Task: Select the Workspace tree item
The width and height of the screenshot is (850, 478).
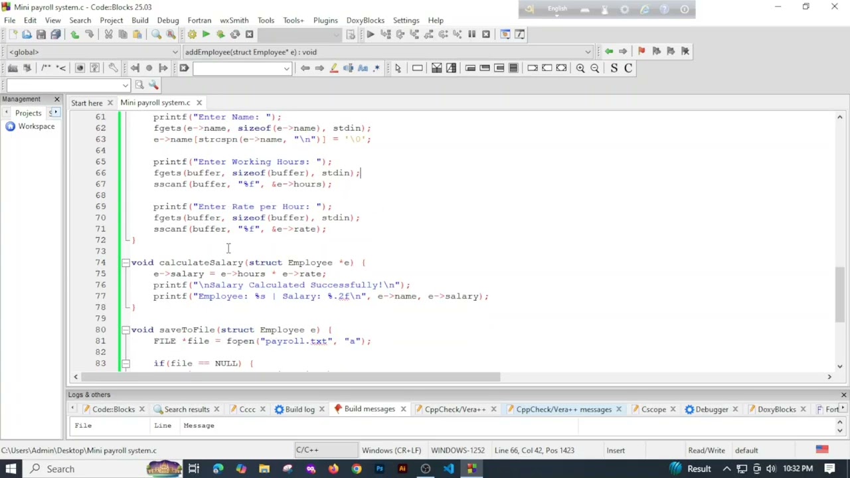Action: point(36,126)
